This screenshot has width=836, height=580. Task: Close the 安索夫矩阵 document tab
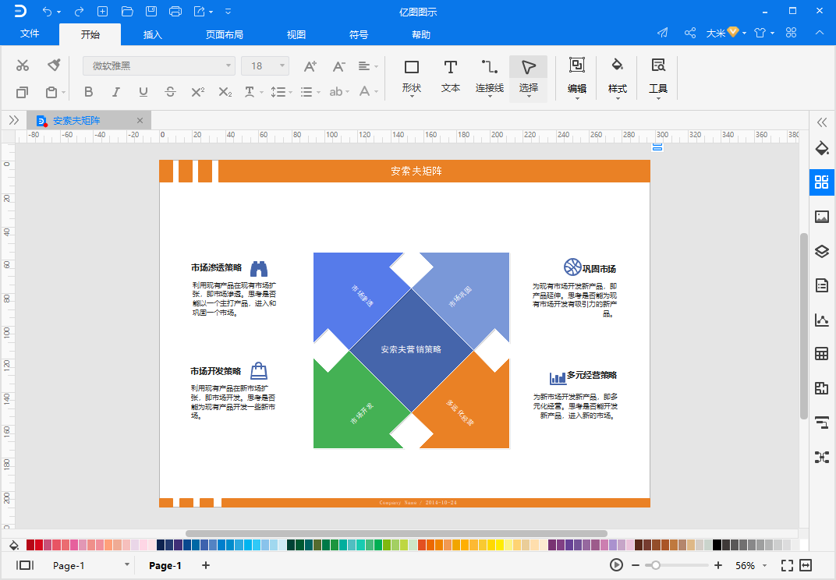click(140, 121)
